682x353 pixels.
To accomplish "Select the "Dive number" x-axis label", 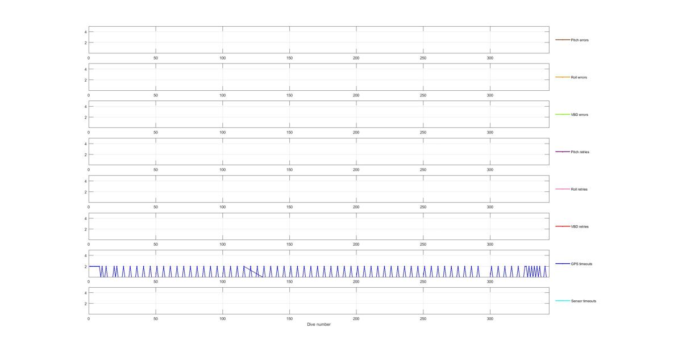I will click(319, 325).
